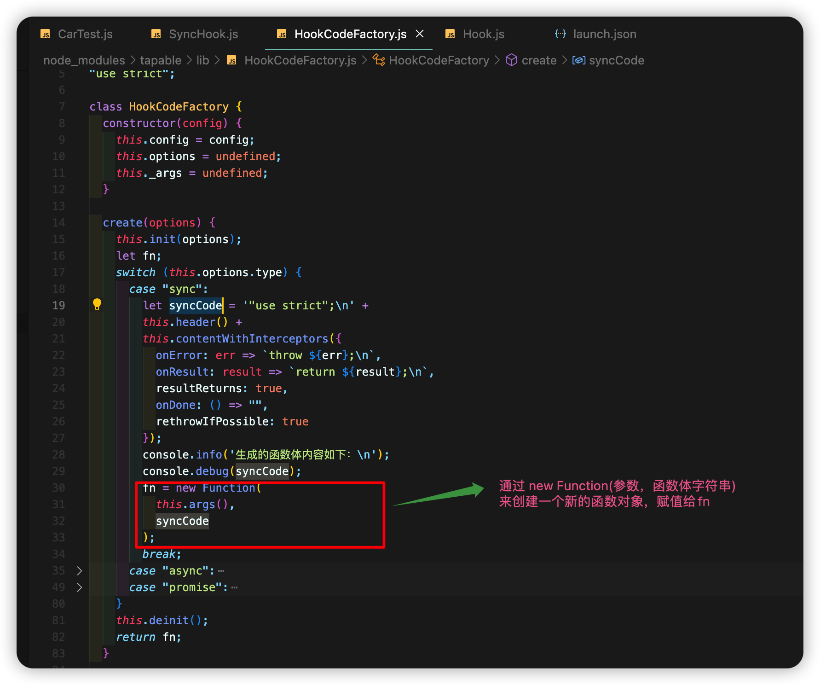Click the lightbulb quick-fix icon on line 19

pyautogui.click(x=97, y=304)
